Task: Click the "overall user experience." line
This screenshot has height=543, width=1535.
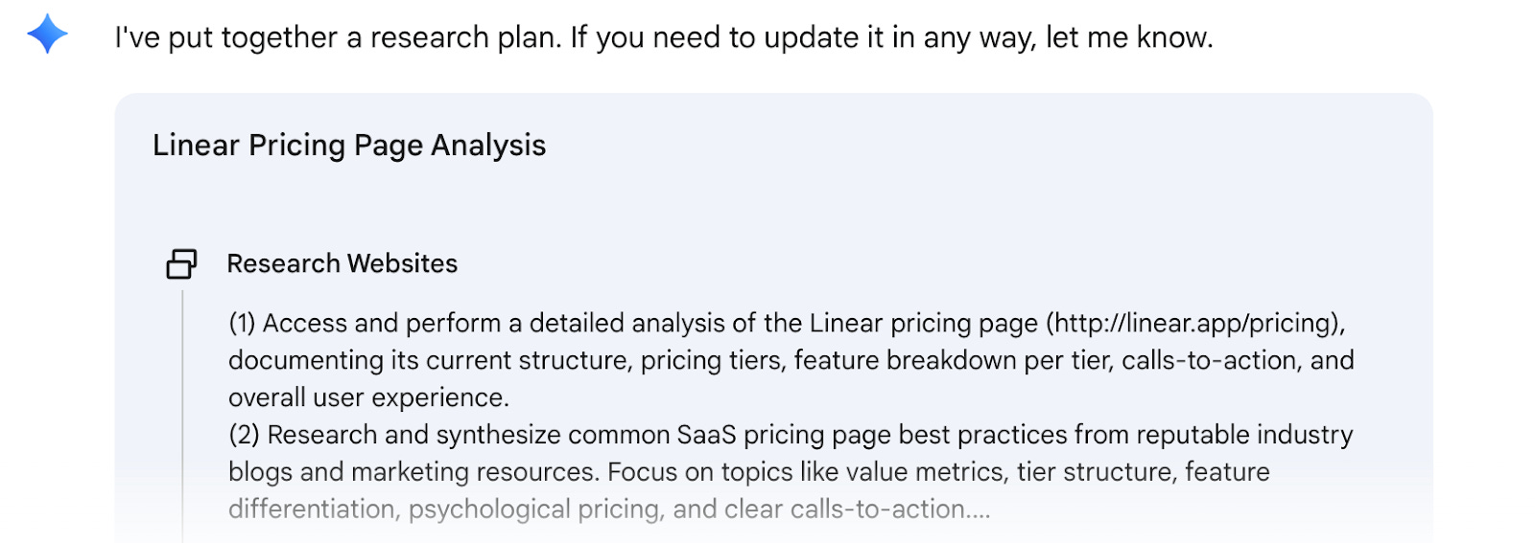Action: [368, 397]
